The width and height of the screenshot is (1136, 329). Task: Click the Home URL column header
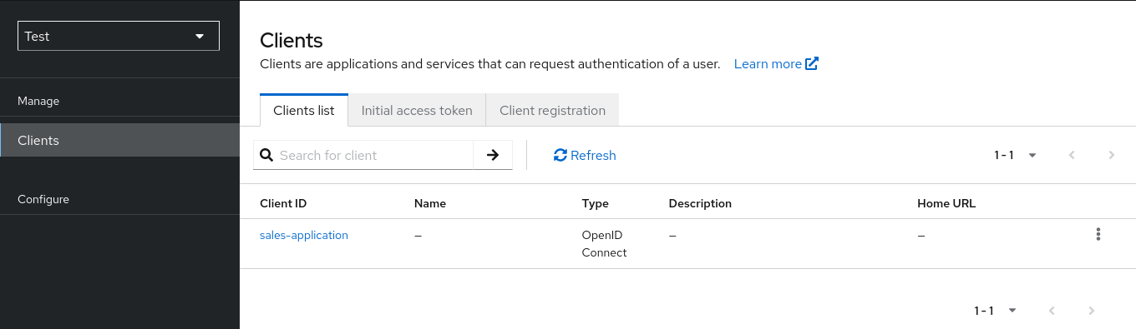946,203
